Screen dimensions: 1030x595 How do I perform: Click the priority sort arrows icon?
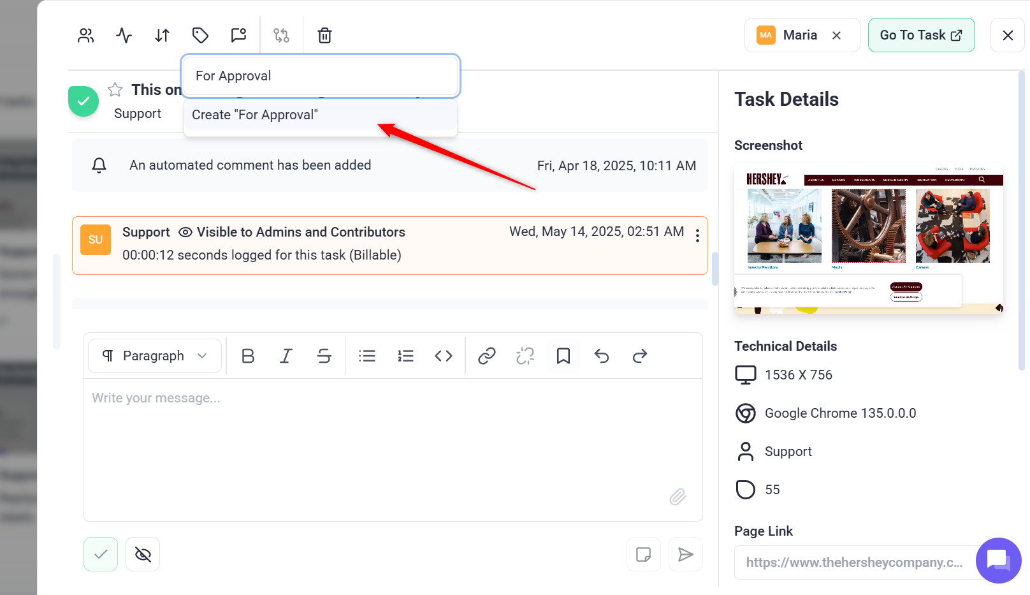click(x=163, y=36)
